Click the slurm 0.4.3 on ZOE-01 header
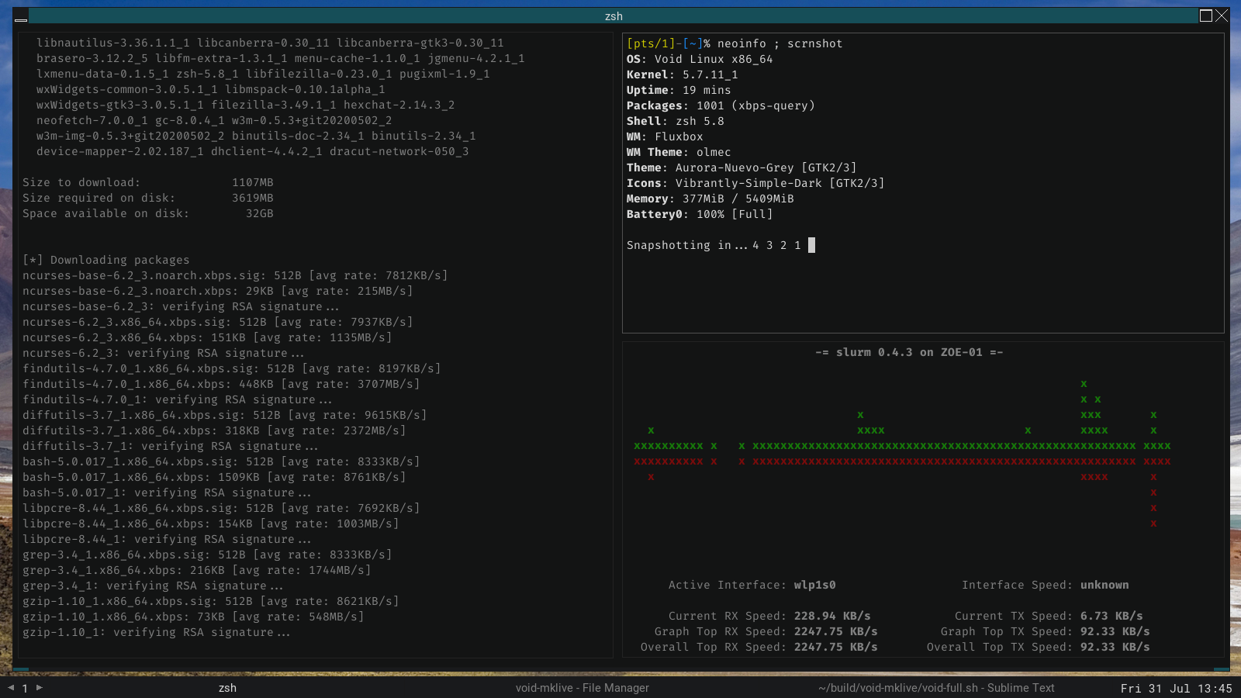Viewport: 1241px width, 698px height. click(x=909, y=352)
